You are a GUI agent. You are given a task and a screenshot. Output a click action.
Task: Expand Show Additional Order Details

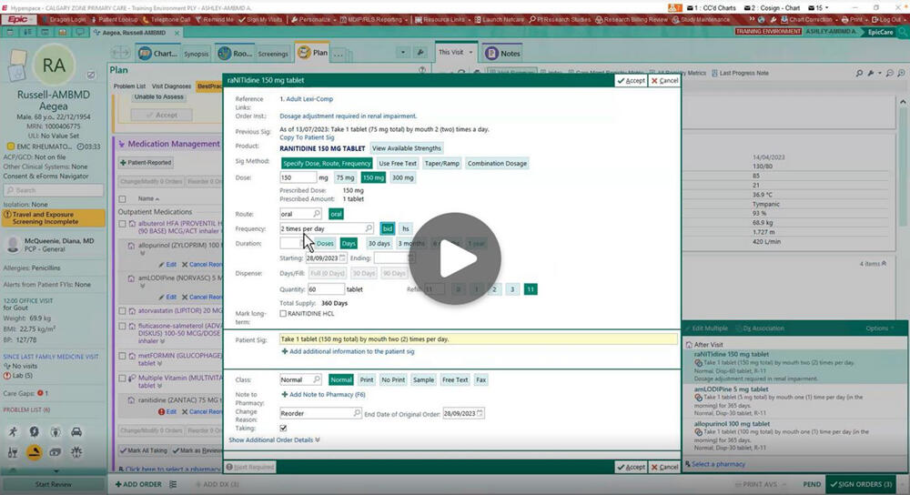pos(274,439)
